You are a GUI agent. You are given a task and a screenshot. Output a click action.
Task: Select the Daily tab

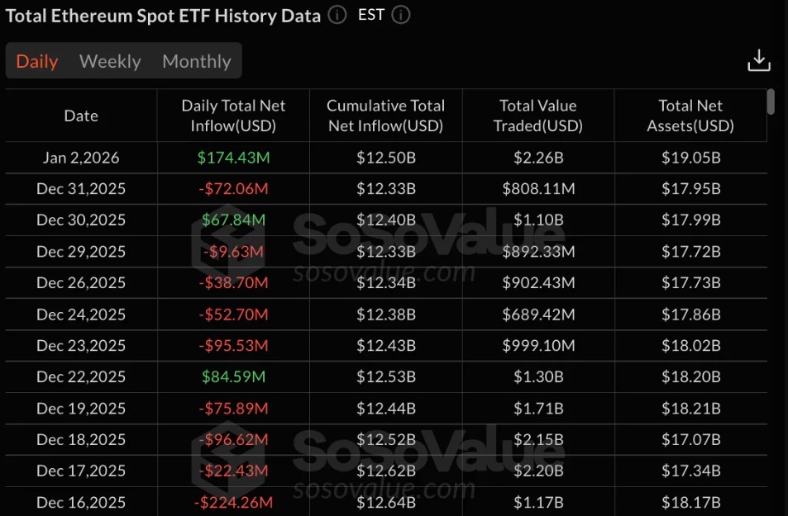coord(36,60)
